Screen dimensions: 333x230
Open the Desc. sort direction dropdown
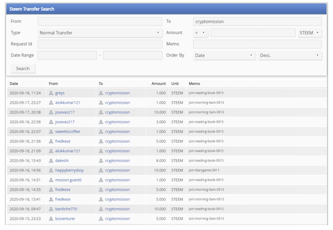[290, 55]
